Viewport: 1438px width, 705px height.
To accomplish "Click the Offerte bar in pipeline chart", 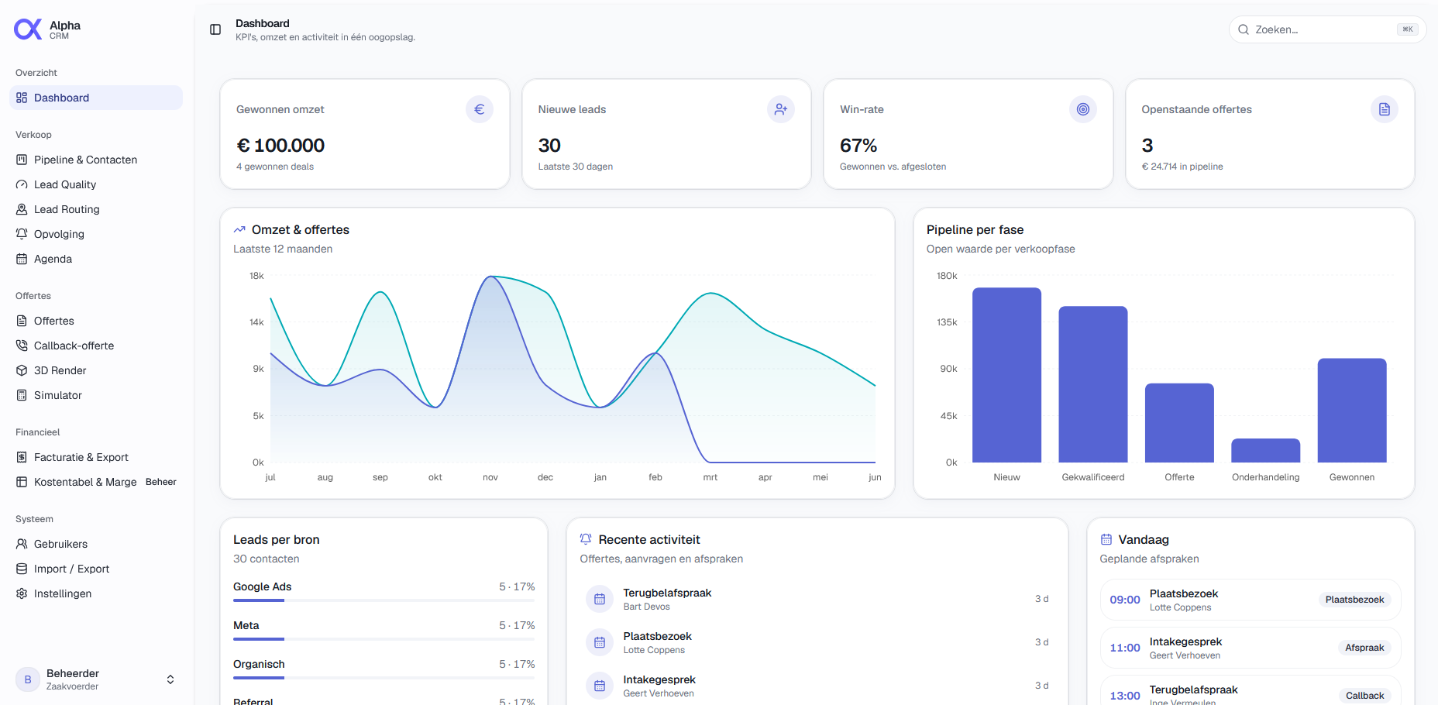I will click(1179, 423).
